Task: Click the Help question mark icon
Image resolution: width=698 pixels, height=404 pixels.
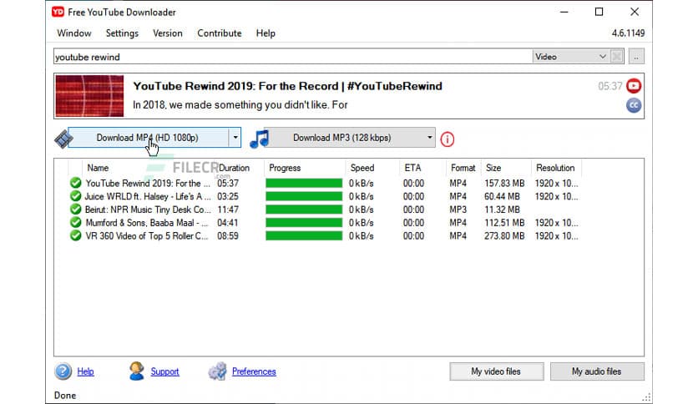Action: point(63,371)
